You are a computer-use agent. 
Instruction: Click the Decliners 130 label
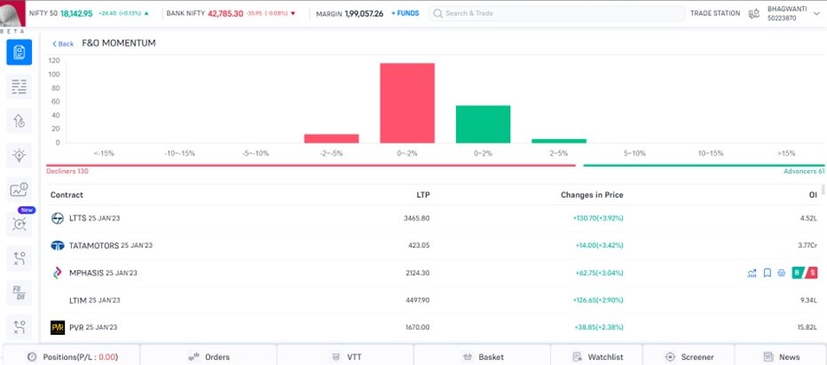click(67, 171)
